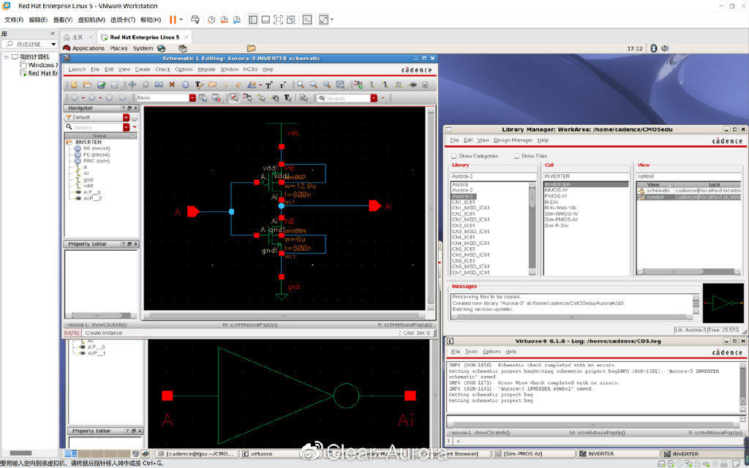This screenshot has width=749, height=468.
Task: Open the toolbar Search dropdown arrow
Action: click(x=374, y=98)
